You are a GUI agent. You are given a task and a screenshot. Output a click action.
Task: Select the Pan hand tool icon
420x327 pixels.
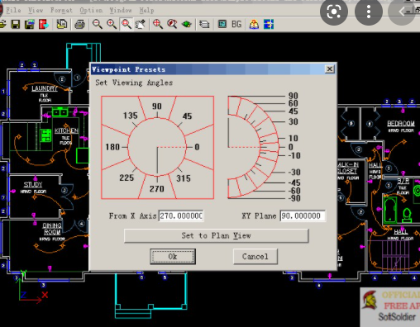[x=141, y=25]
